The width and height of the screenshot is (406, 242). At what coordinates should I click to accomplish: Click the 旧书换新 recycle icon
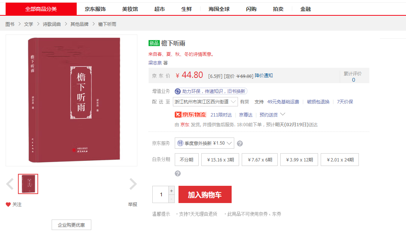click(178, 91)
